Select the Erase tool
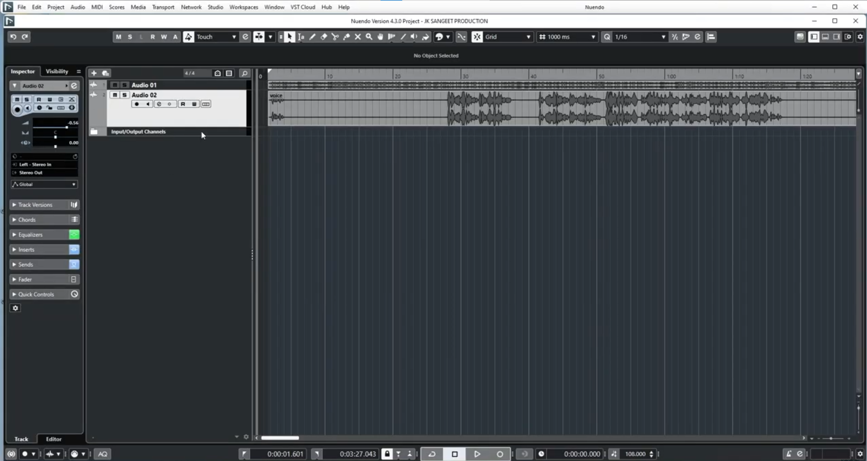The width and height of the screenshot is (867, 461). [x=323, y=37]
